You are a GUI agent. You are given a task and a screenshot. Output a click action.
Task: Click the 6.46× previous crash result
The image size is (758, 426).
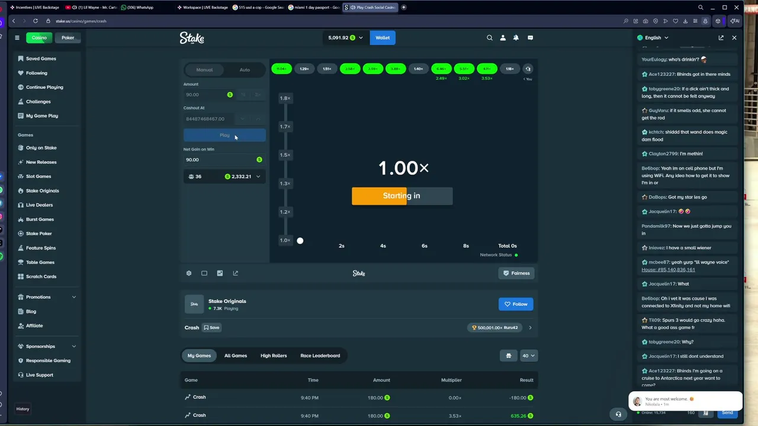[441, 69]
